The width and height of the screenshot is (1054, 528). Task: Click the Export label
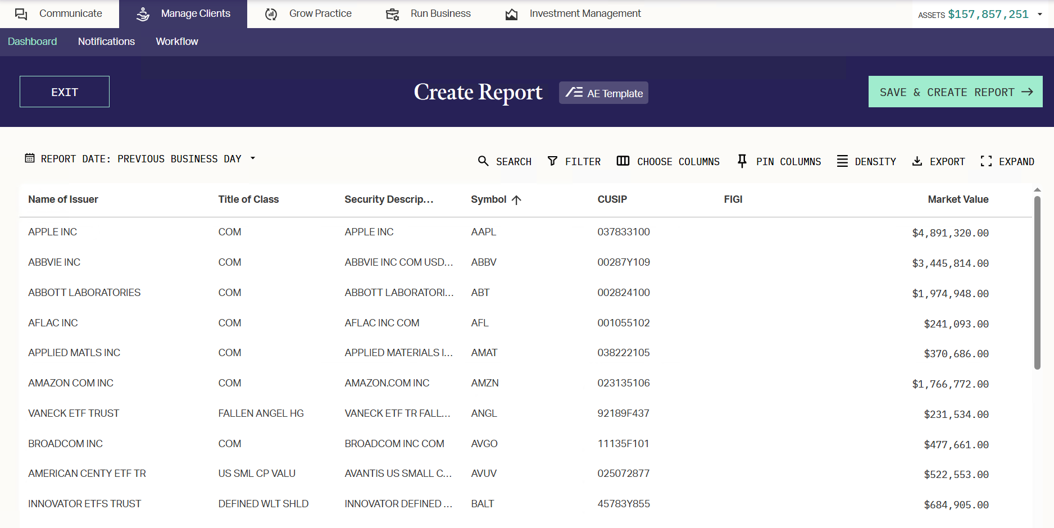click(x=947, y=162)
